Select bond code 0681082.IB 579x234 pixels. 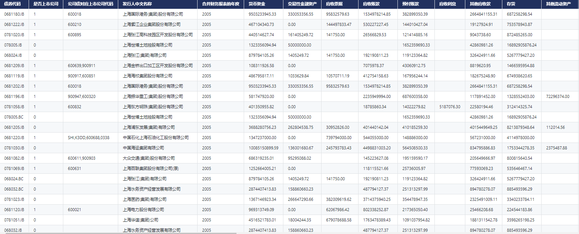pos(14,158)
